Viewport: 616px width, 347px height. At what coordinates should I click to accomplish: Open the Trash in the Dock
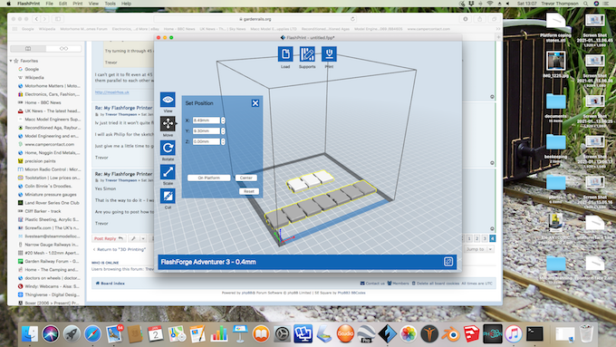pos(586,333)
